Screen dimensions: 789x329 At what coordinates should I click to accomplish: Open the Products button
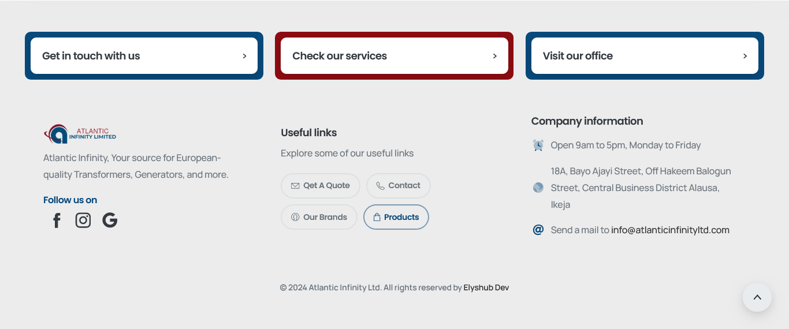pos(396,217)
